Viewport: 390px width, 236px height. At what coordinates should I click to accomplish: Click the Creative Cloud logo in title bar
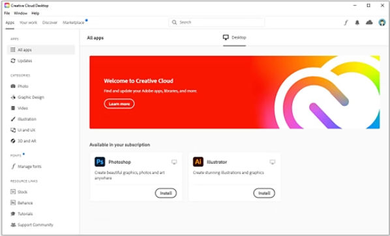(x=7, y=5)
